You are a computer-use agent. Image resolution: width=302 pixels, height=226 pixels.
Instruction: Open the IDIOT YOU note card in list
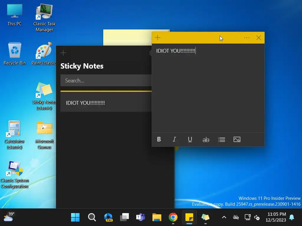(x=106, y=102)
